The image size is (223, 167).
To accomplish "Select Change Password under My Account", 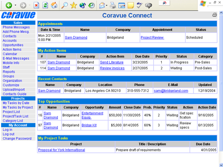I will click(x=17, y=138).
